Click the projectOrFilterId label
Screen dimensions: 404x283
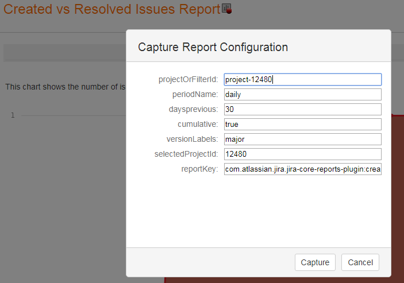click(188, 80)
